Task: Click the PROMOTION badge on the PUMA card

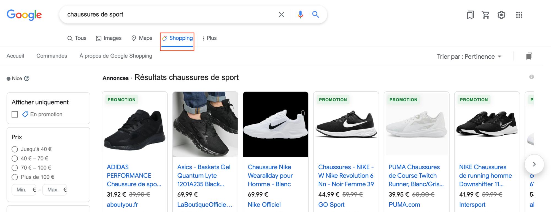Action: tap(403, 100)
